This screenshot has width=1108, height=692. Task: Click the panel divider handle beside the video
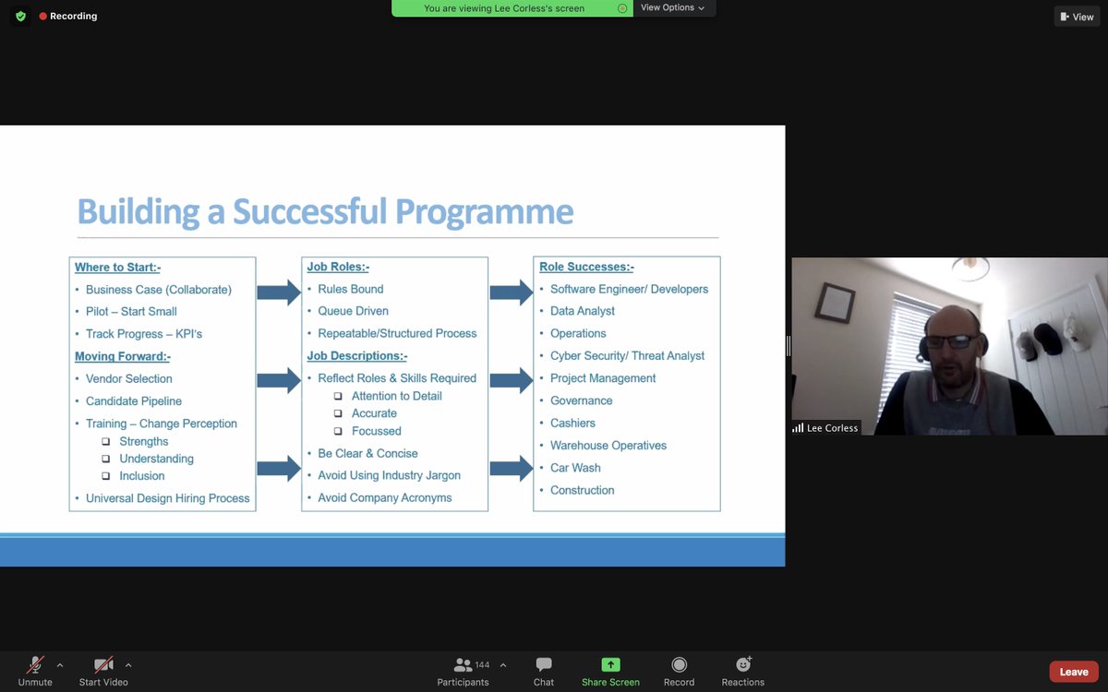[x=789, y=346]
